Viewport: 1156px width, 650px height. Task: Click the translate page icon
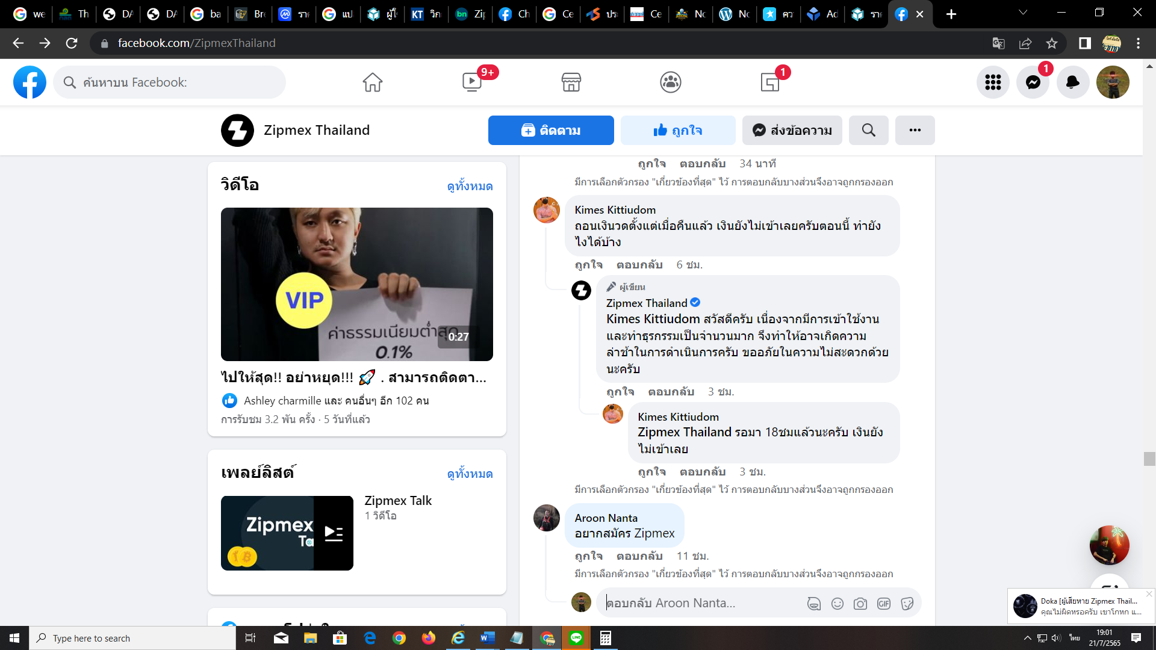coord(998,43)
